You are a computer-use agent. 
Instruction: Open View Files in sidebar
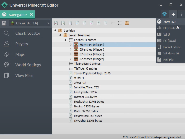click(x=26, y=75)
